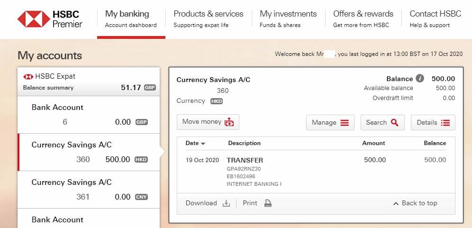Open My investments menu
472x228 pixels.
(x=288, y=19)
